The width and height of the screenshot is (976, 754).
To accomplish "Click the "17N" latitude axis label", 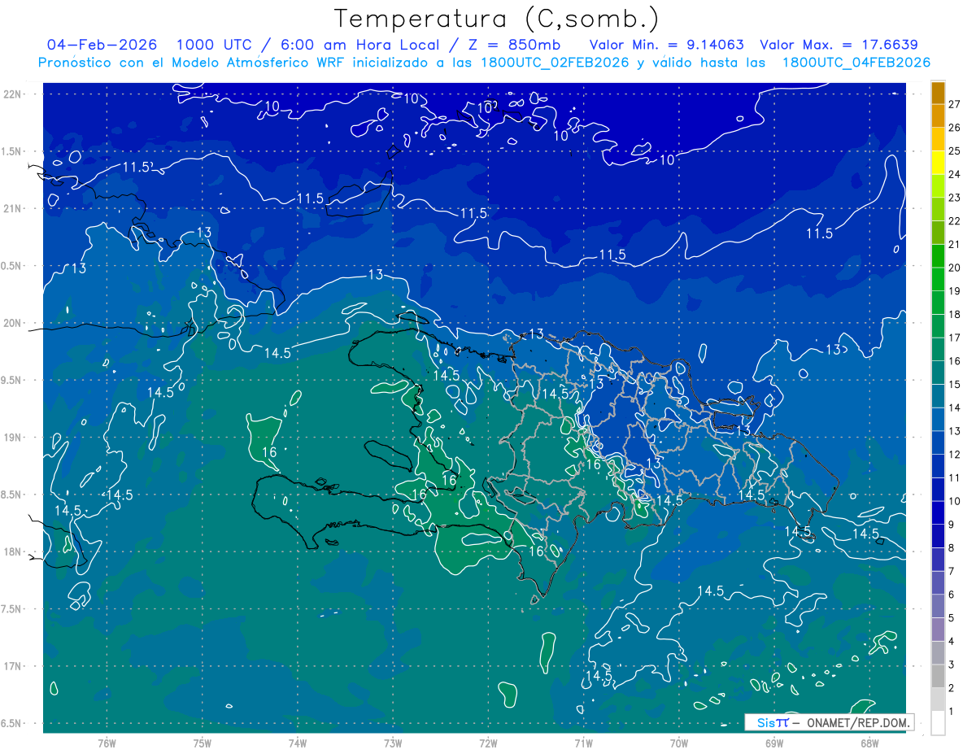I will tap(12, 666).
